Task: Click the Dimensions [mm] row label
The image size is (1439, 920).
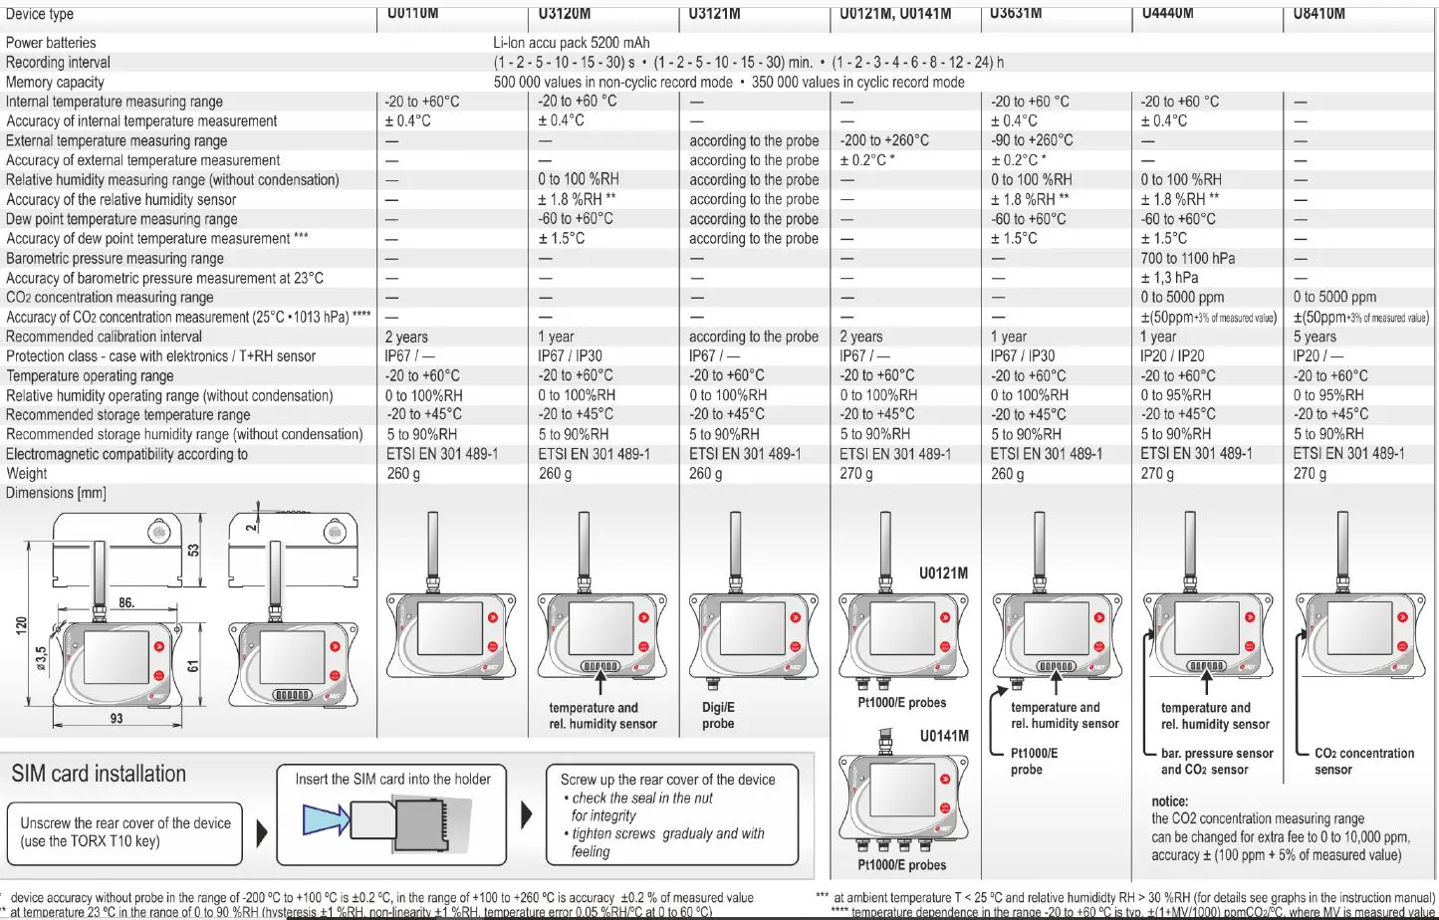Action: (x=55, y=493)
